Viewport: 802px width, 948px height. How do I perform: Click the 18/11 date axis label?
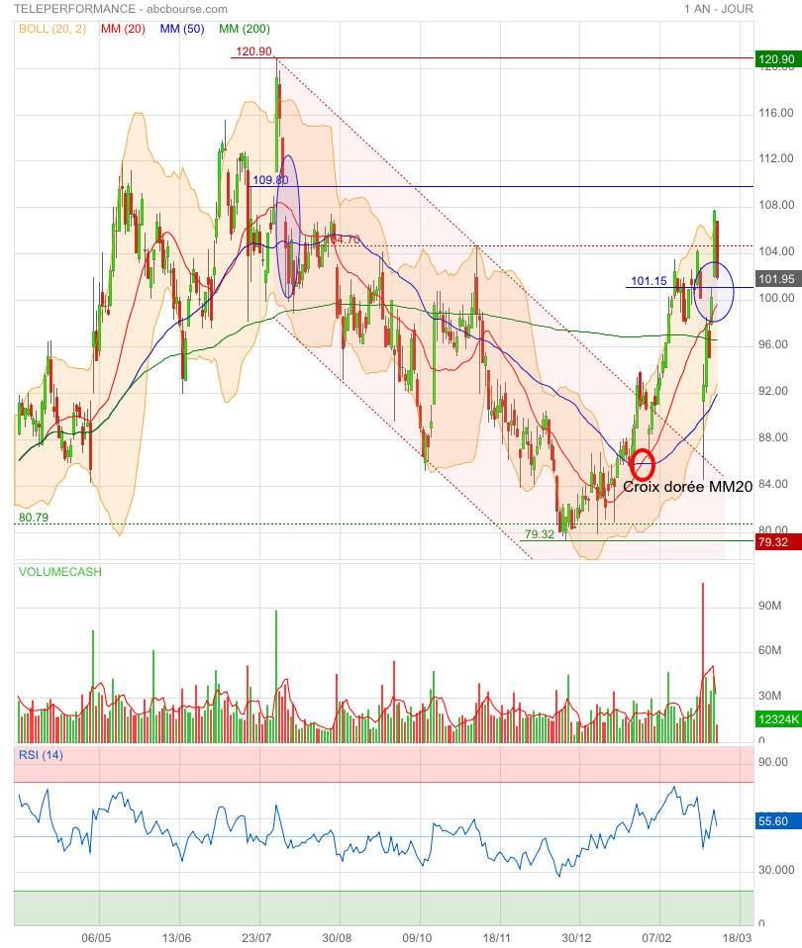(497, 938)
